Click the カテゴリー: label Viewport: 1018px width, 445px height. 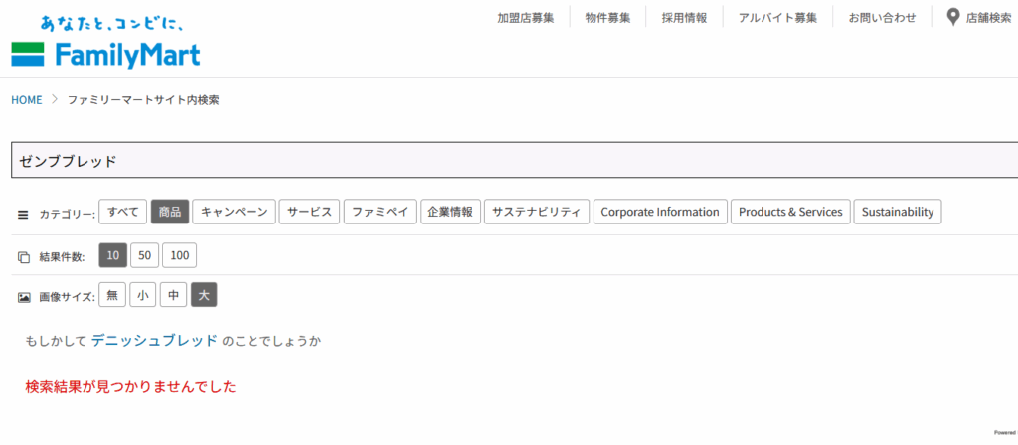(68, 214)
